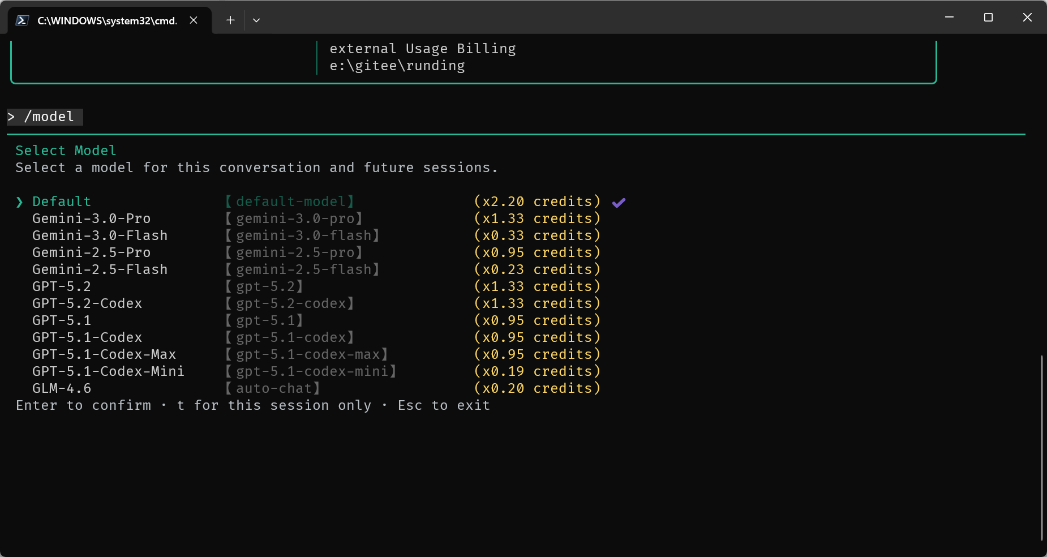
Task: Select GPT-5.1-Codex-Max in the list
Action: tap(104, 354)
